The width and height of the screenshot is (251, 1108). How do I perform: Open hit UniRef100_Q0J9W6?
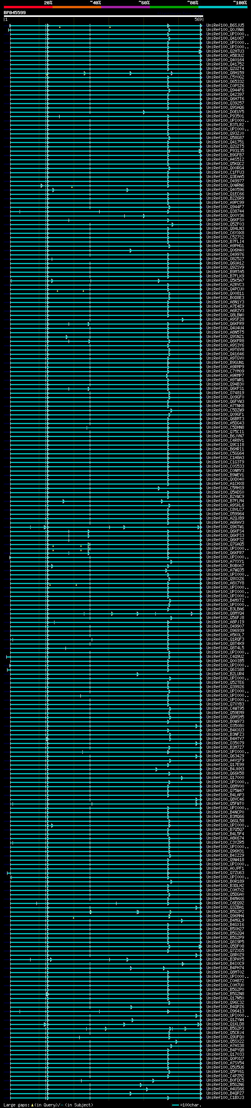pos(225,30)
